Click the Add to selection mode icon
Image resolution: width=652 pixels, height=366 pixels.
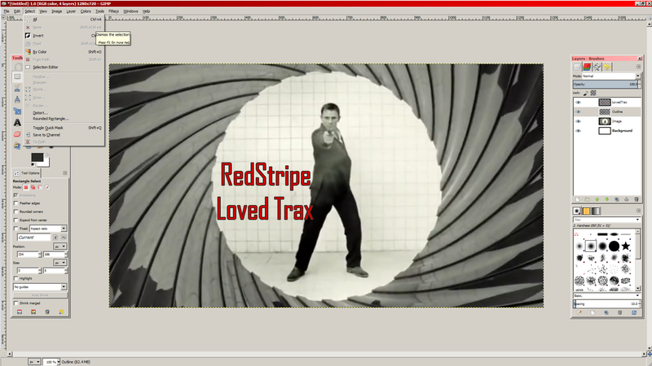[33, 188]
